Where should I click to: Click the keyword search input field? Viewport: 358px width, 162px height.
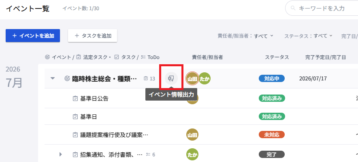click(324, 8)
